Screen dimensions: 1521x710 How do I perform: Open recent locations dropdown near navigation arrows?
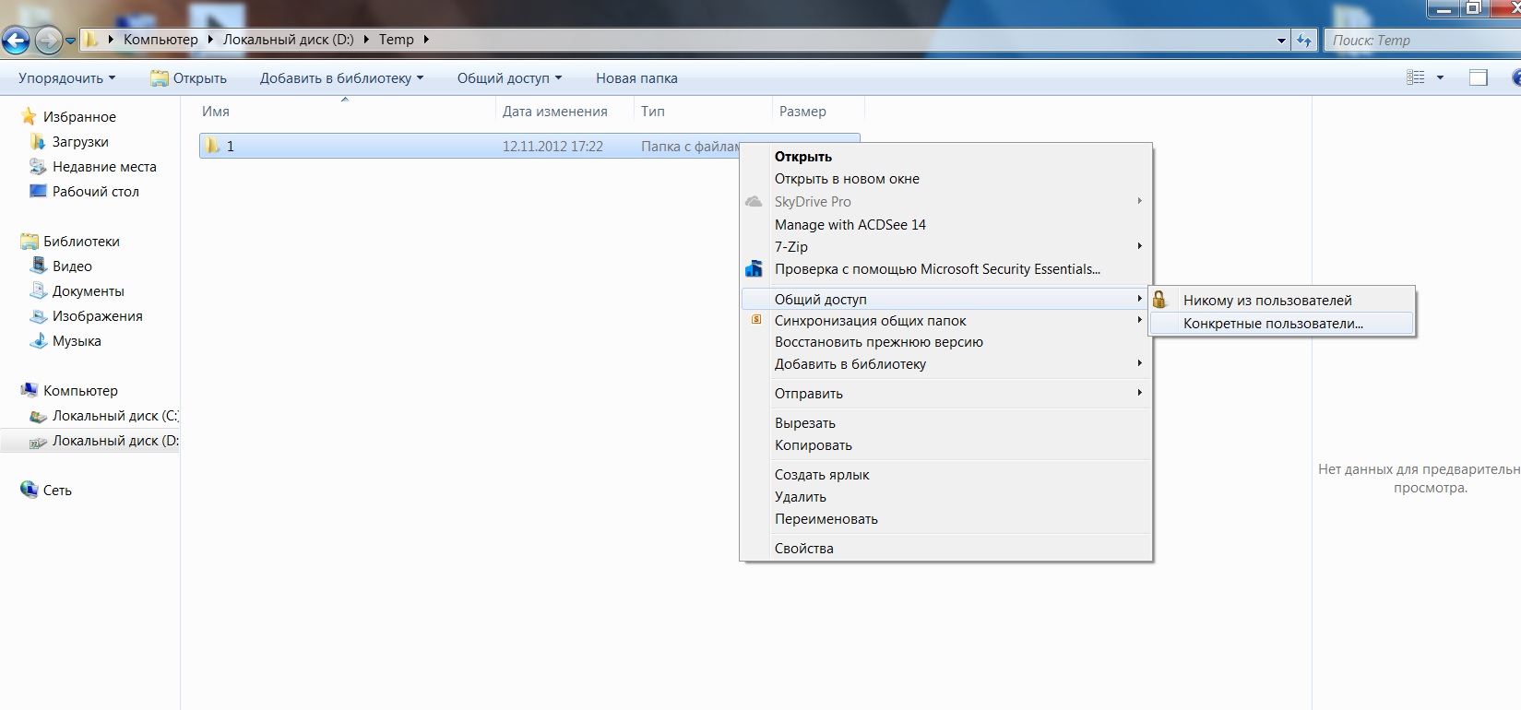click(70, 41)
